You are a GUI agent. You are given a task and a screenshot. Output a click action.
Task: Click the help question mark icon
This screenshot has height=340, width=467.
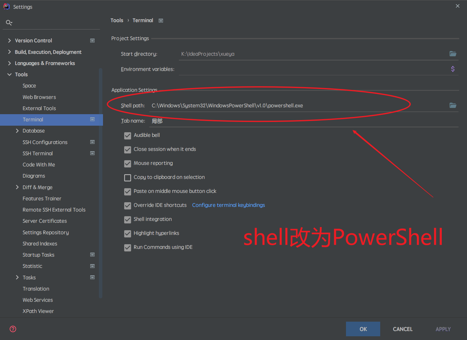(x=13, y=329)
